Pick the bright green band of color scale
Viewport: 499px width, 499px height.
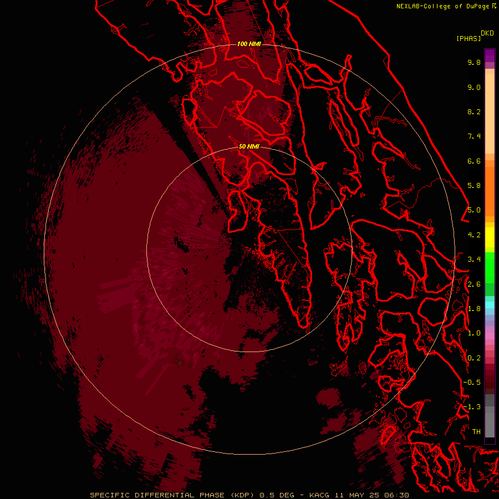click(490, 267)
